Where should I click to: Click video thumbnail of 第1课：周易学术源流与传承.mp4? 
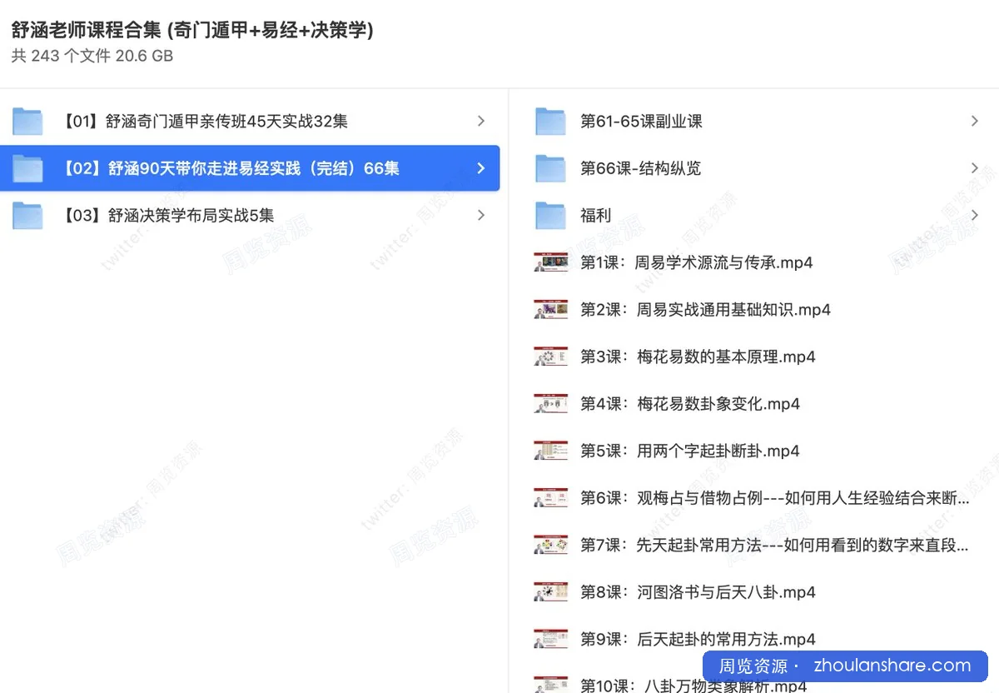point(550,262)
